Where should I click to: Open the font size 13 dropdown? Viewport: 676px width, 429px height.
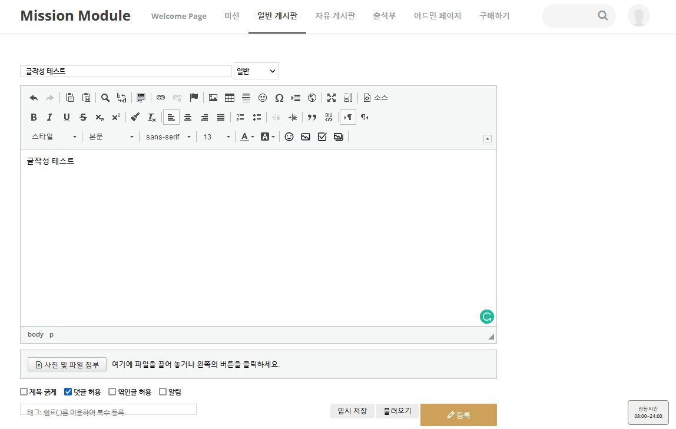pyautogui.click(x=217, y=137)
